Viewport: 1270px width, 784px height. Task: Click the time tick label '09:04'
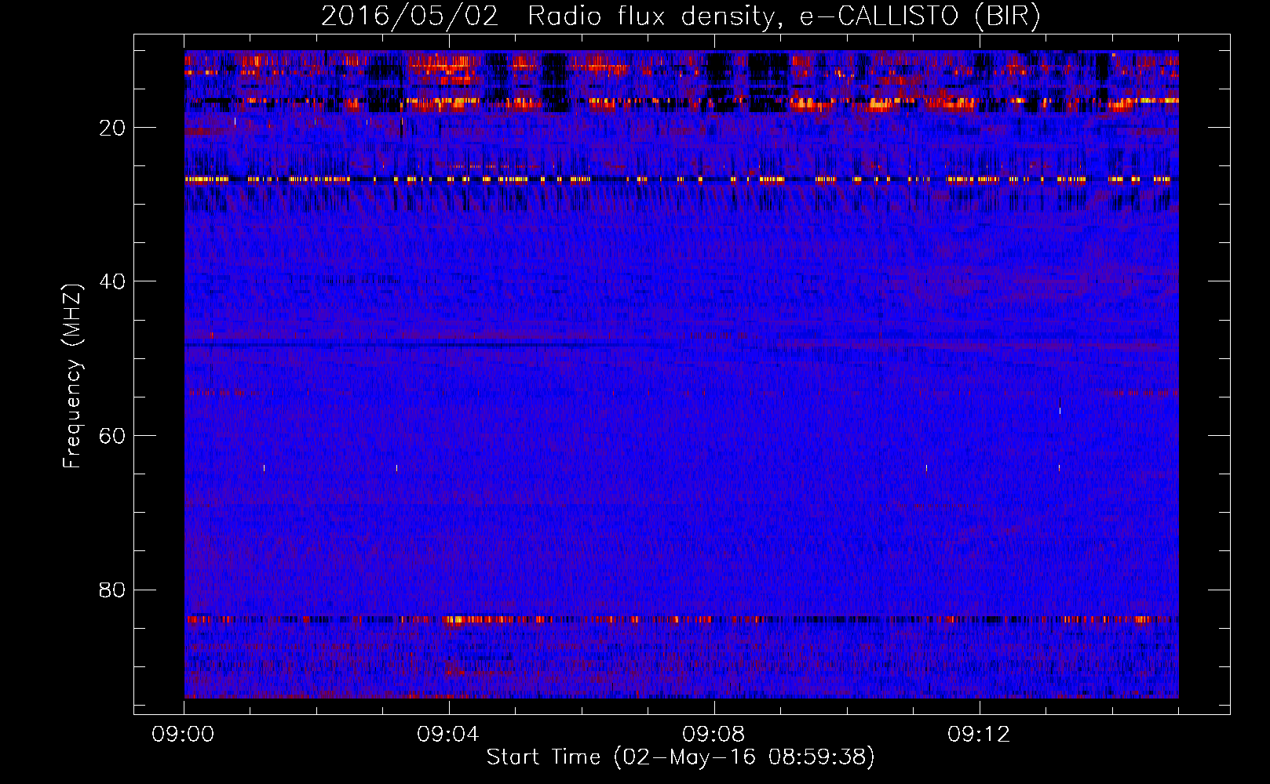tap(448, 735)
